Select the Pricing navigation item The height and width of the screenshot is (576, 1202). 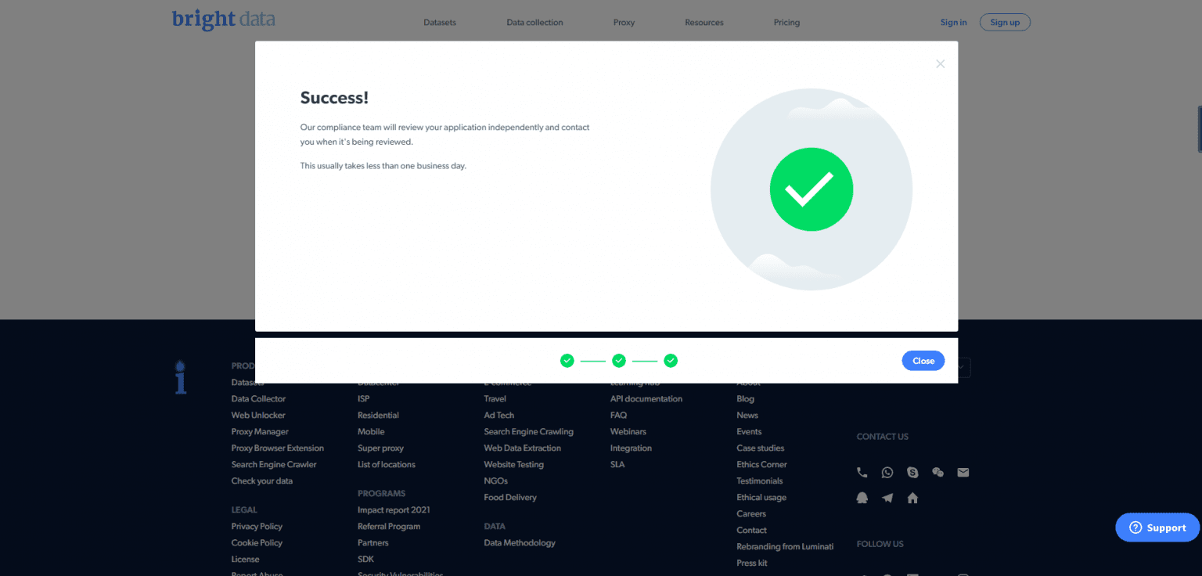pos(786,22)
